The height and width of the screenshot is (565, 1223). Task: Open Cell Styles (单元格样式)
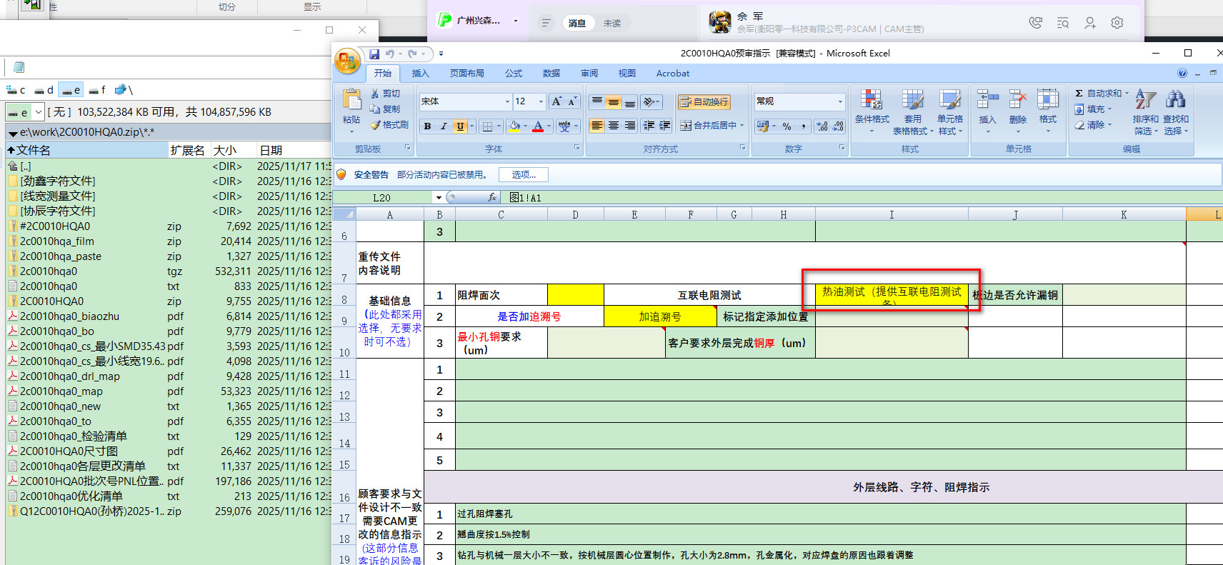coord(950,111)
